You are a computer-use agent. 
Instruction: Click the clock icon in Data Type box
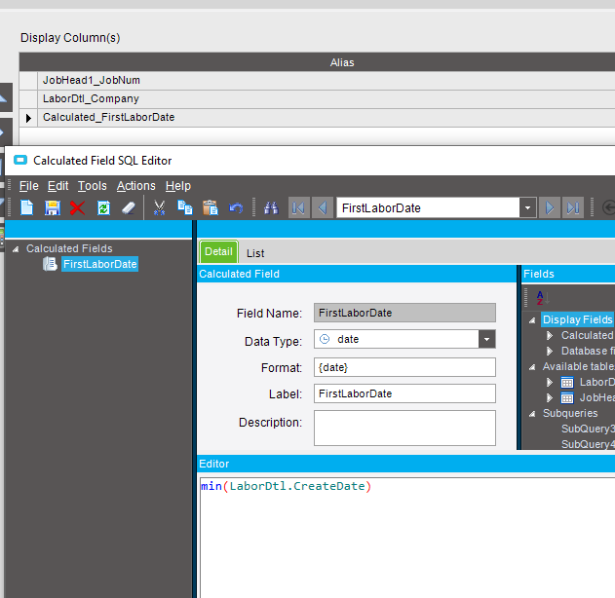click(325, 339)
